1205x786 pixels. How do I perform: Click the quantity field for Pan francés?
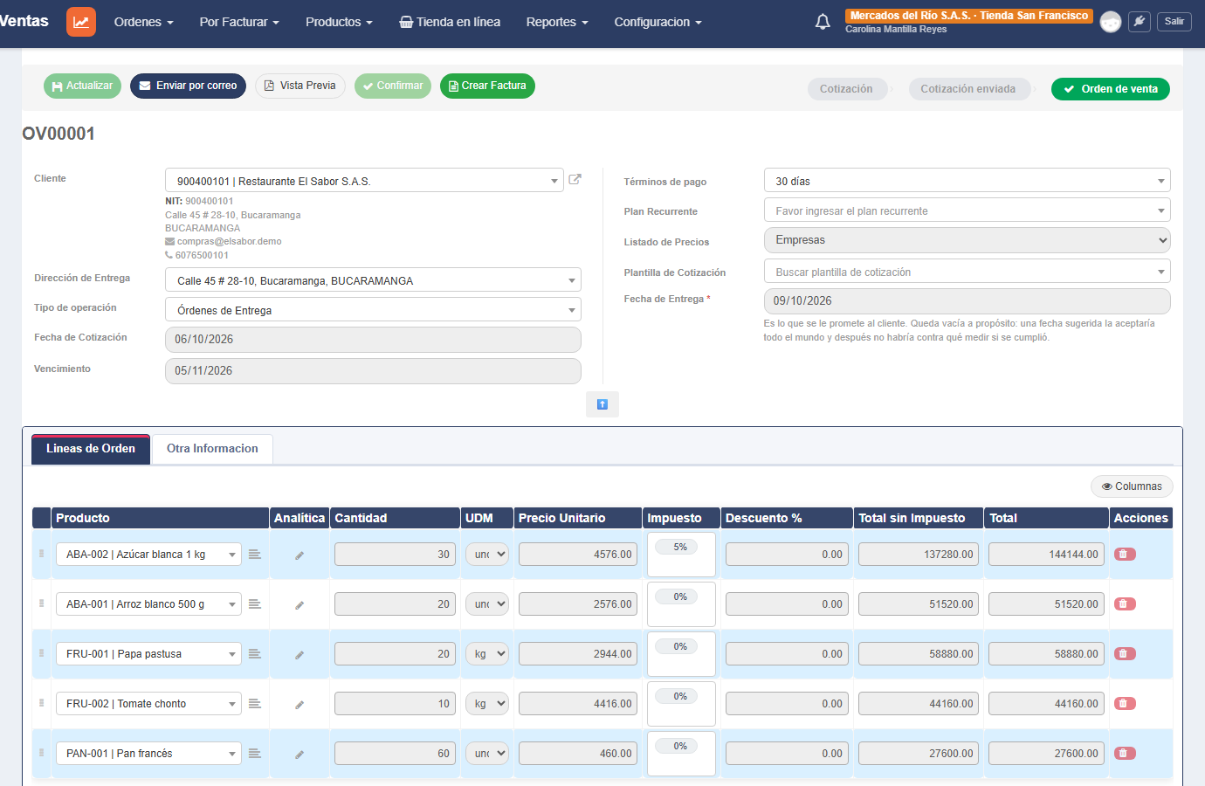pyautogui.click(x=395, y=754)
